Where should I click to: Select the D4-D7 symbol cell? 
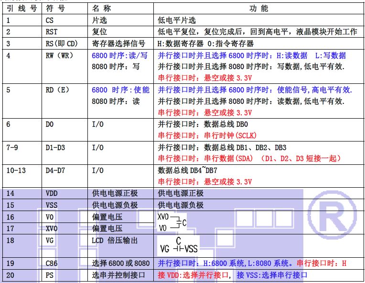point(55,170)
